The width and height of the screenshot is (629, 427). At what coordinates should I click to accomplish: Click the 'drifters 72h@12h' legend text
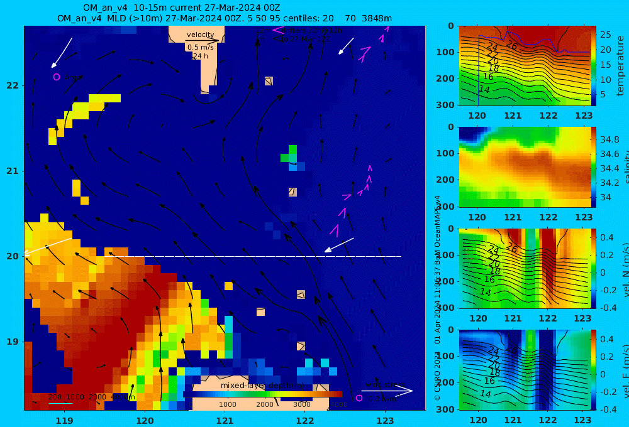[x=313, y=30]
